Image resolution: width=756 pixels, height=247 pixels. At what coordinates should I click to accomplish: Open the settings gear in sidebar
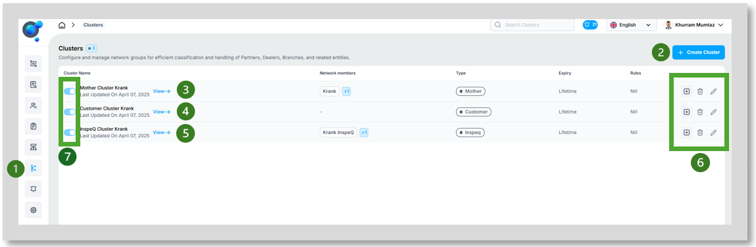click(34, 210)
